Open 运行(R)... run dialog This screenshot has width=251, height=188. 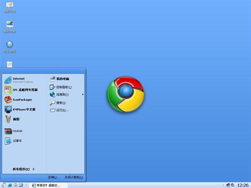click(x=59, y=110)
